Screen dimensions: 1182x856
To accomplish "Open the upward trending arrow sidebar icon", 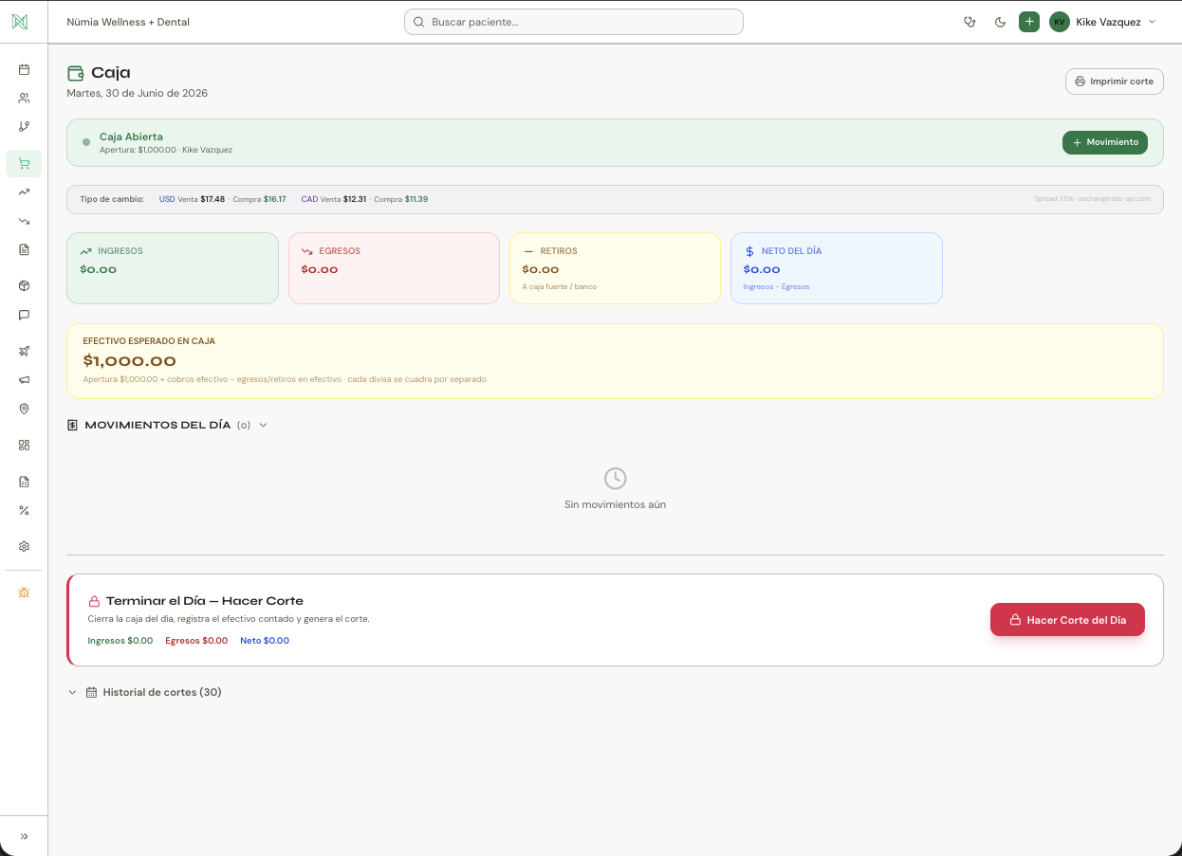I will [x=24, y=192].
